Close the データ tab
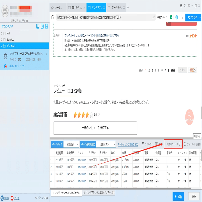 (124, 8)
